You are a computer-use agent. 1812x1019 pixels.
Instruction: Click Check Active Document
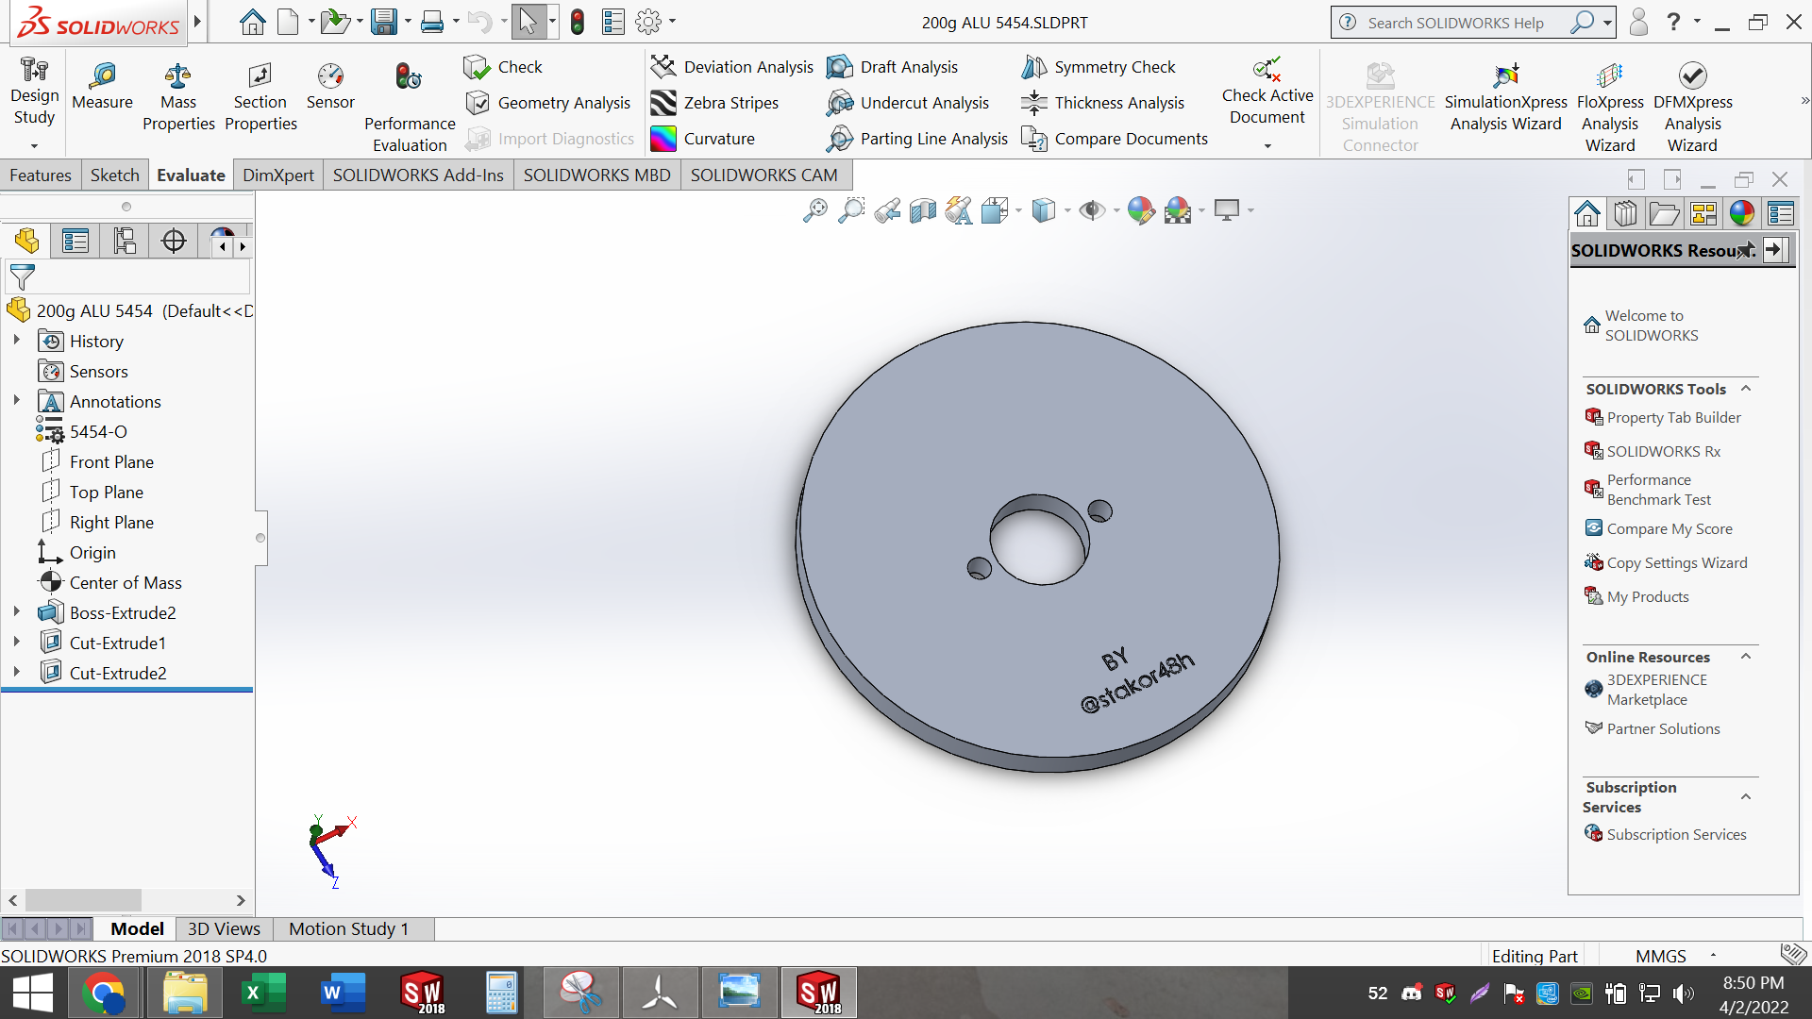(x=1267, y=92)
